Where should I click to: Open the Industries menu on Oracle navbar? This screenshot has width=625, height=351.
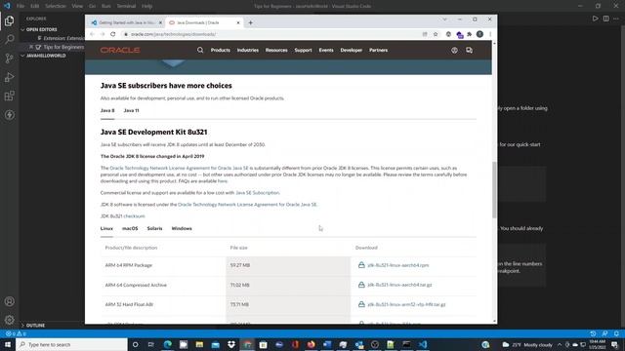pyautogui.click(x=247, y=50)
